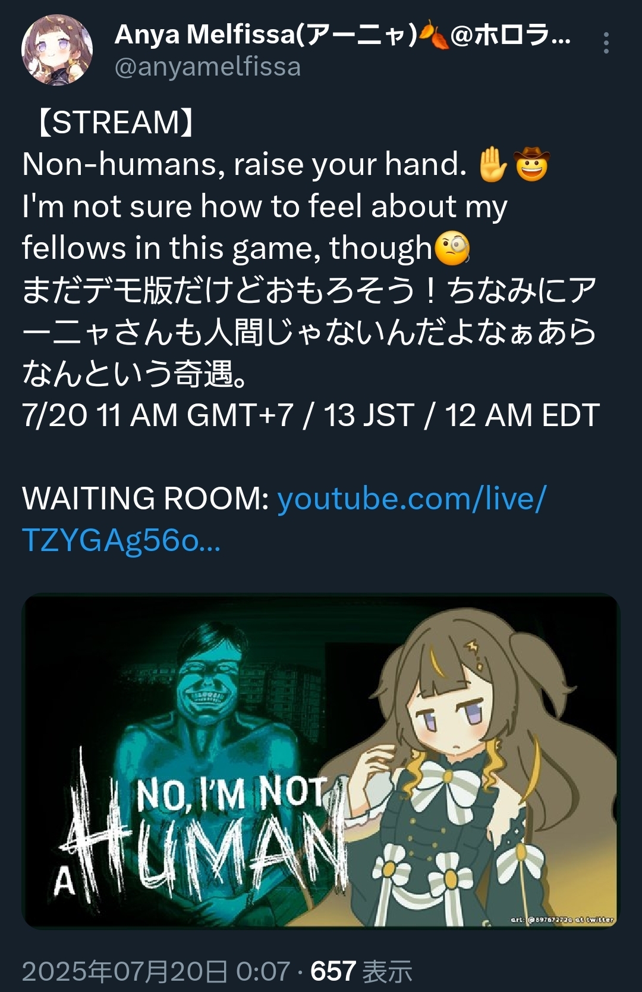Tap the art credit text on thumbnail
642x992 pixels.
pyautogui.click(x=562, y=919)
